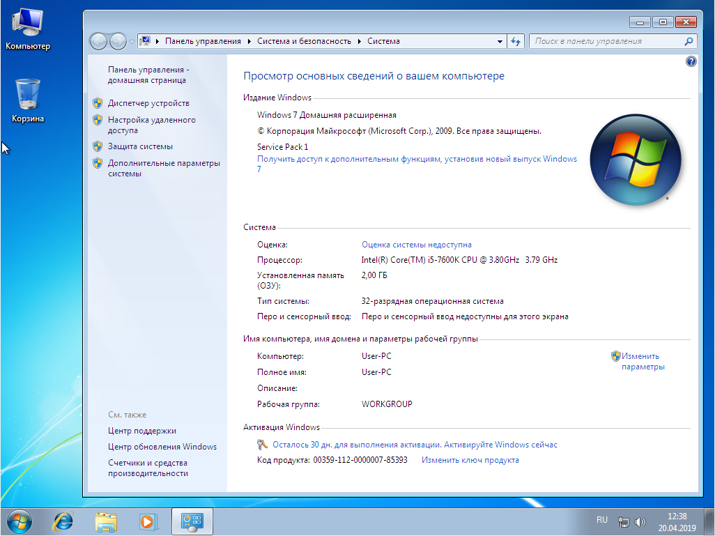Click the installed memory value 2,00 ГБ

pyautogui.click(x=374, y=275)
